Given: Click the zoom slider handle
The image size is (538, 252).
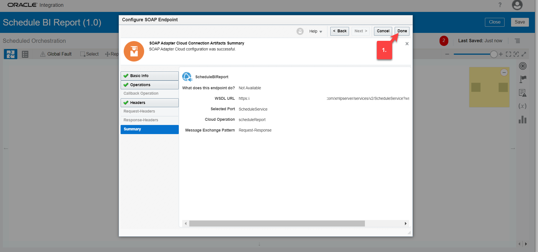Looking at the screenshot, I should click(x=494, y=54).
